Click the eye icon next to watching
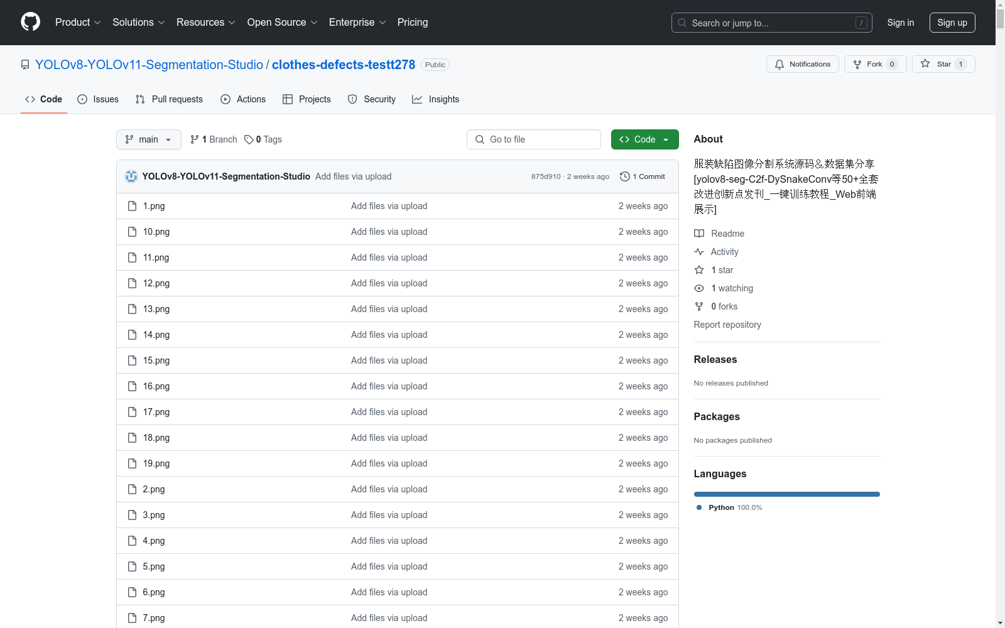This screenshot has height=628, width=1005. click(x=699, y=288)
